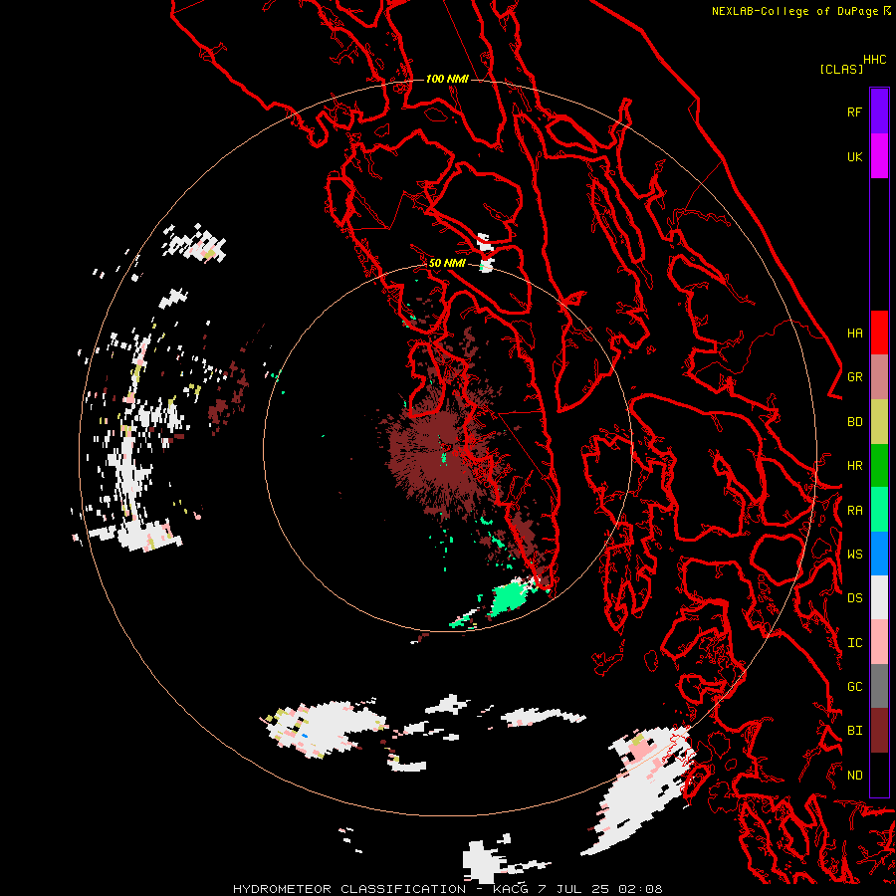
Task: Click the "HA" legend label
Action: point(855,333)
